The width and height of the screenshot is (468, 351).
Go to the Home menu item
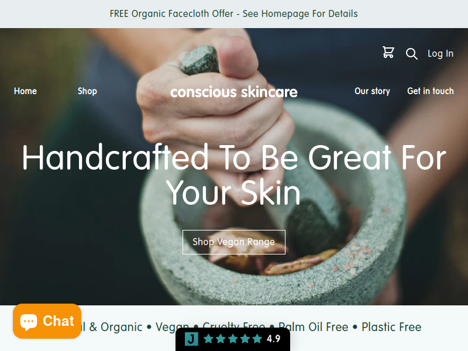(25, 91)
